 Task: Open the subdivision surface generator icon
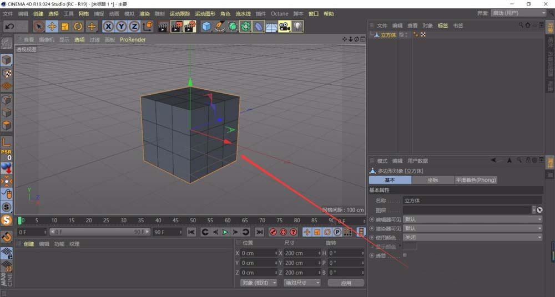[x=233, y=27]
